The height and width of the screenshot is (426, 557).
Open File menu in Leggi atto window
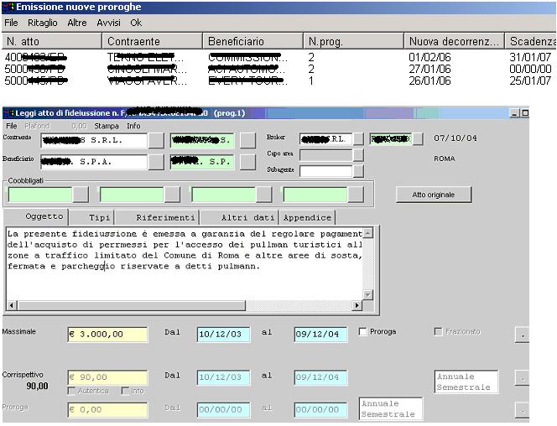[x=12, y=126]
